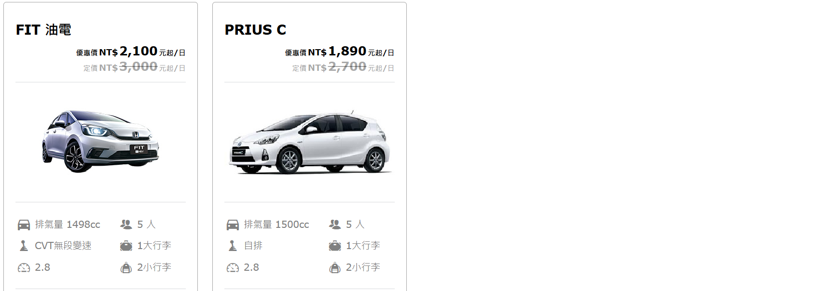Click the gear shift icon beside CVT無段變速
830x291 pixels.
24,246
